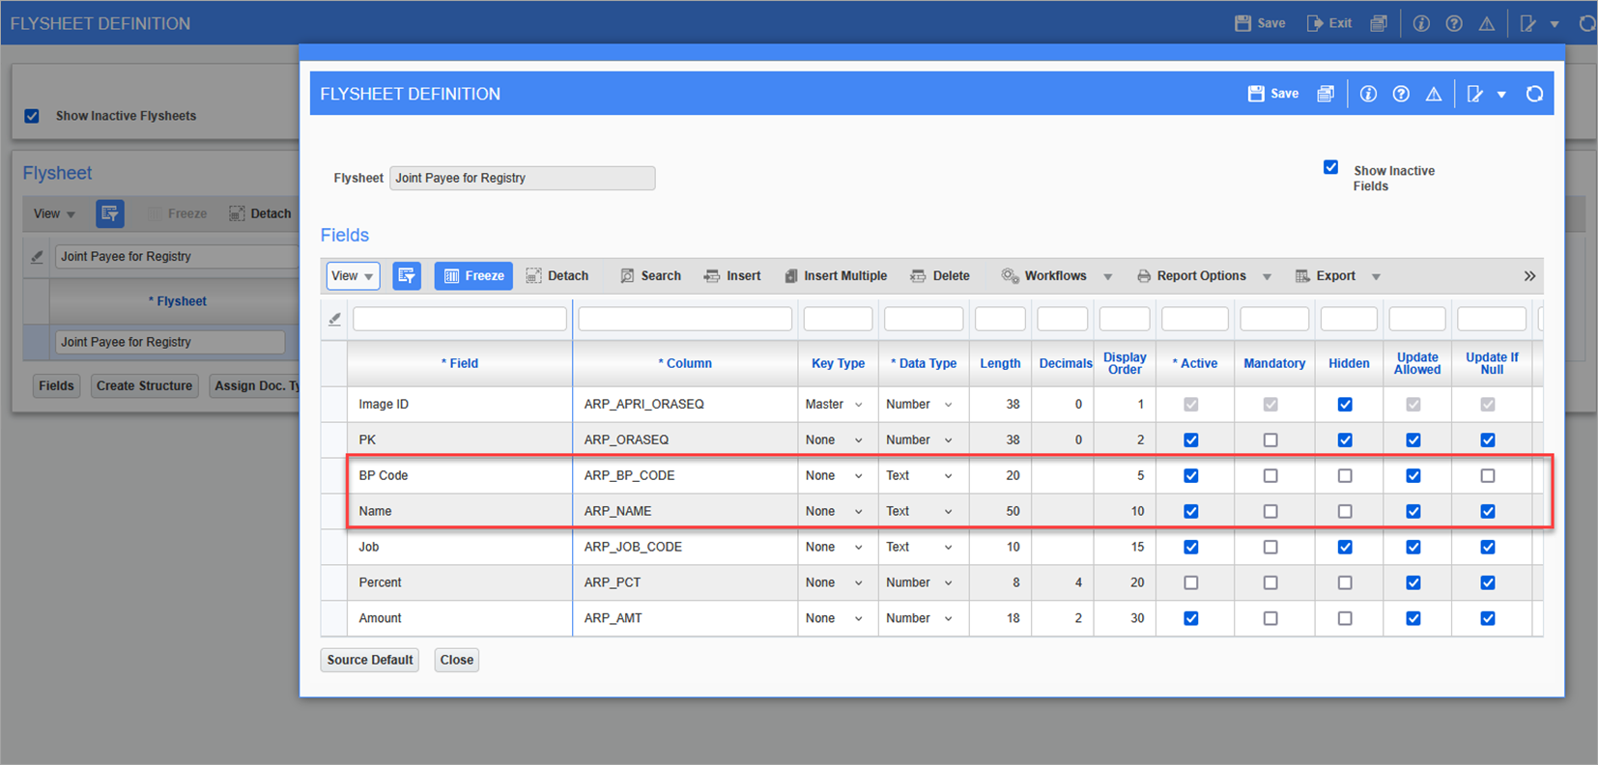Screen dimensions: 1598x765
Task: Toggle Active checkbox for Percent row
Action: (x=1191, y=583)
